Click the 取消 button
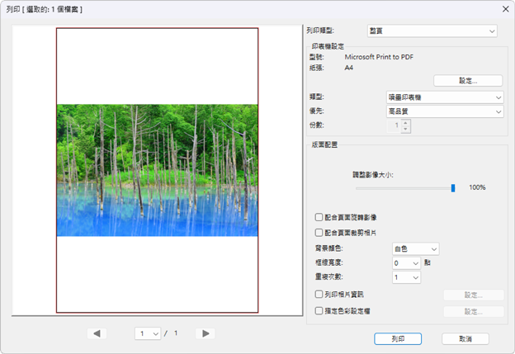Screen dimensions: 515x354 465,338
